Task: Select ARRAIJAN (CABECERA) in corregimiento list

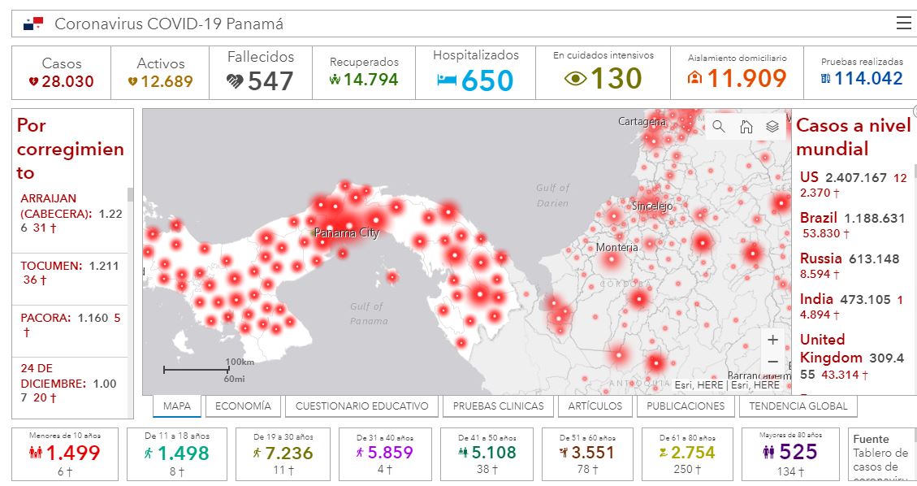Action: tap(71, 213)
